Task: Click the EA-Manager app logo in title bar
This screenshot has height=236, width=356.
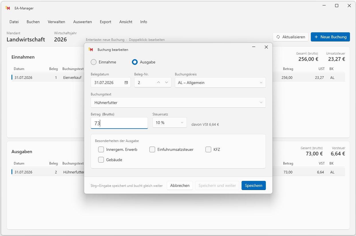Action: click(8, 8)
